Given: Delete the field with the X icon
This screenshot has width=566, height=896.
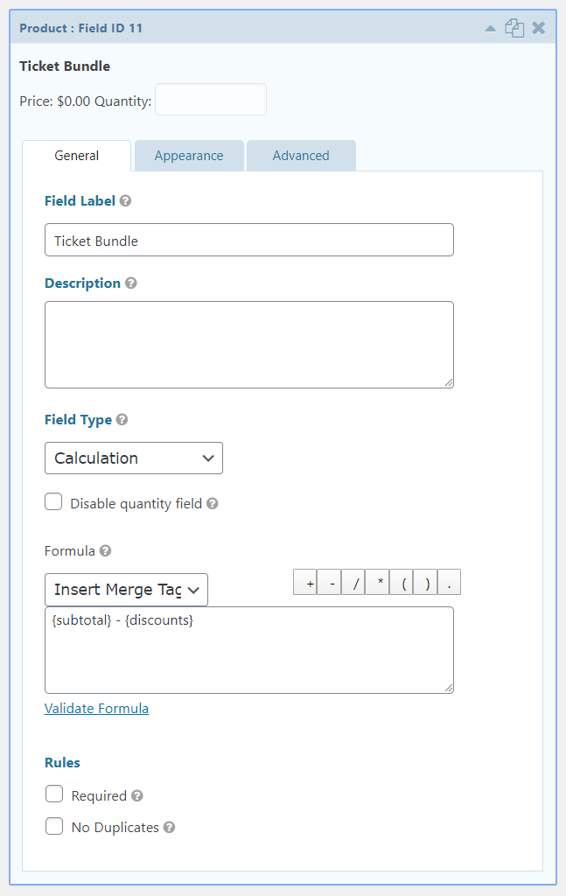Looking at the screenshot, I should click(x=538, y=28).
